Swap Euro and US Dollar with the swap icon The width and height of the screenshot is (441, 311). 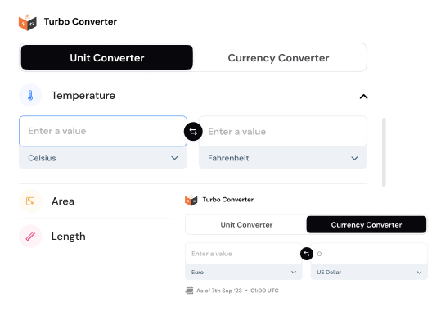coord(307,254)
